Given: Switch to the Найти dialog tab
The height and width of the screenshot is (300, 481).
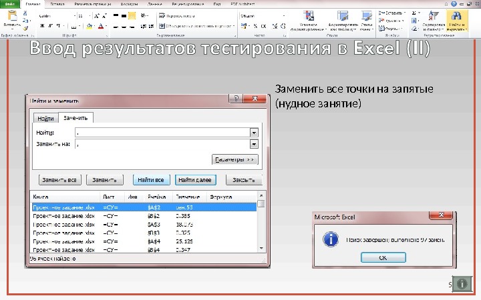Looking at the screenshot, I should (x=45, y=119).
